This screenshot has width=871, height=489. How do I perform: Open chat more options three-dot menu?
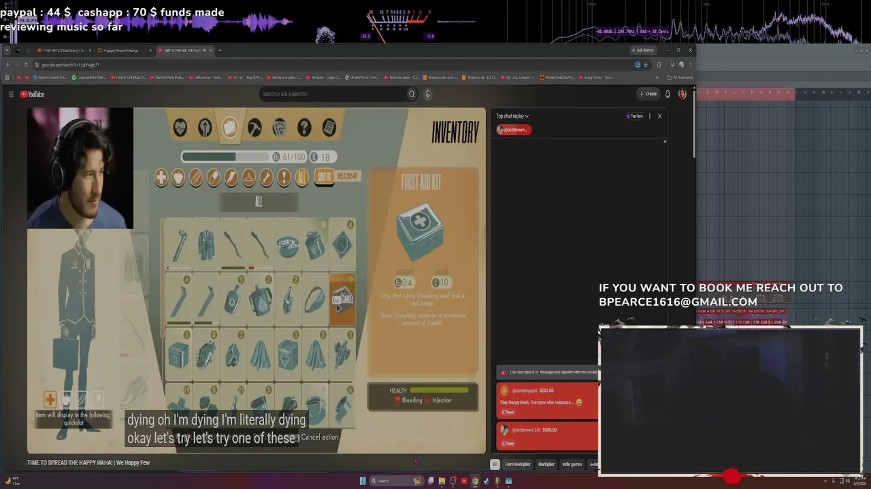pyautogui.click(x=650, y=116)
